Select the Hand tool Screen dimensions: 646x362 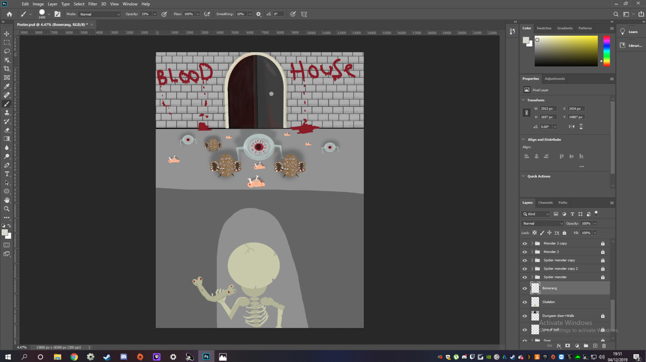coord(7,200)
